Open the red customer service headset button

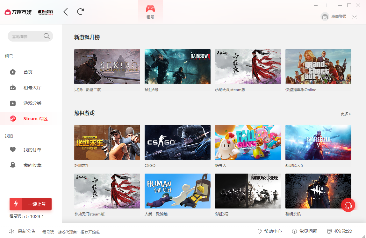[x=348, y=205]
